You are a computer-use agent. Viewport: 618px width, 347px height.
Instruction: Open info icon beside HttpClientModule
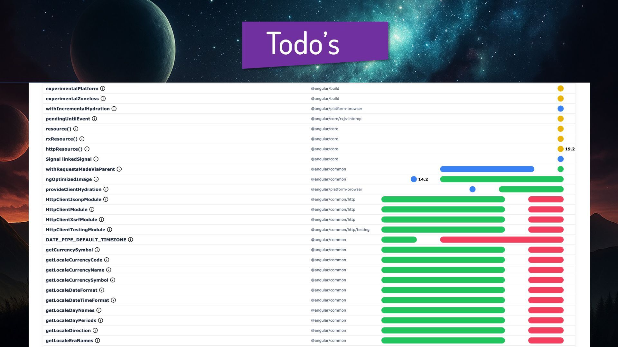(92, 209)
